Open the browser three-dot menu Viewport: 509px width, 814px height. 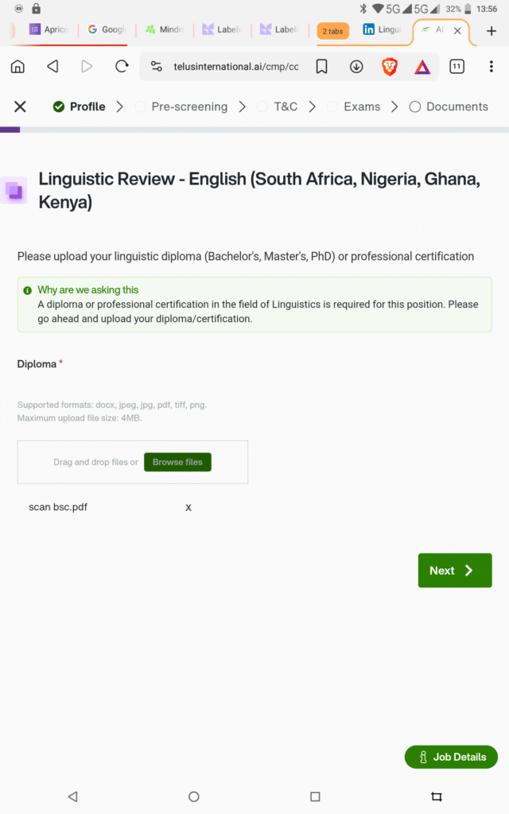491,67
